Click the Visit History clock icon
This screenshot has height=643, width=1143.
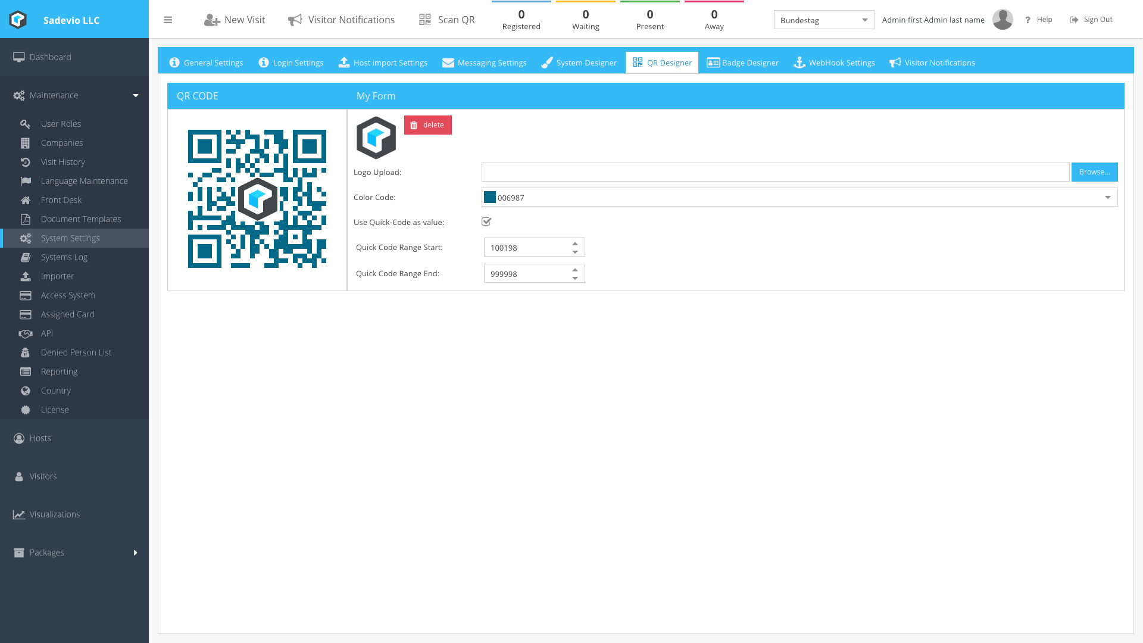point(25,162)
